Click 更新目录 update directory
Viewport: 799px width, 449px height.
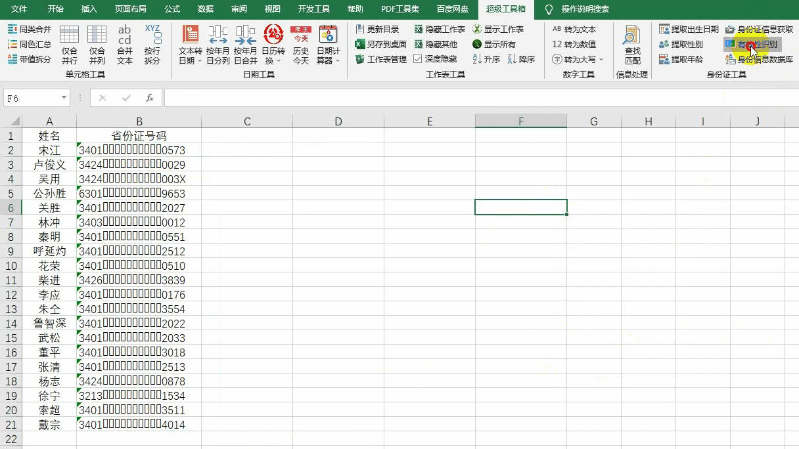pos(377,30)
